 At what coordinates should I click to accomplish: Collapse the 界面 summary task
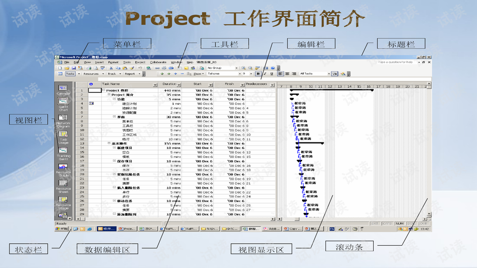(114, 117)
